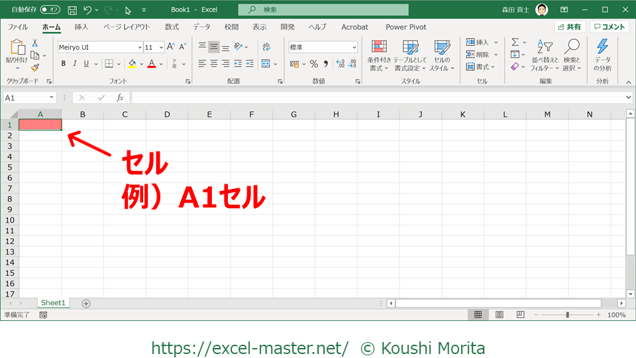Click the Paste clipboard icon

point(17,48)
